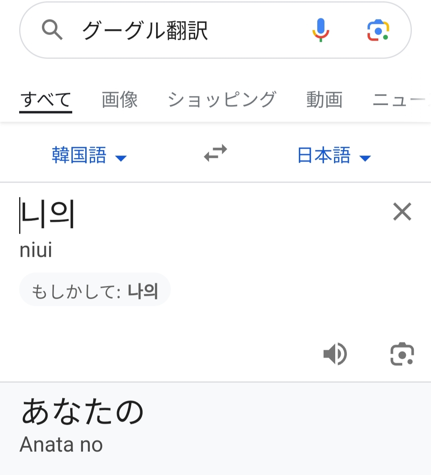Screen dimensions: 431x475
Task: Open the ニュース tab
Action: tap(399, 100)
